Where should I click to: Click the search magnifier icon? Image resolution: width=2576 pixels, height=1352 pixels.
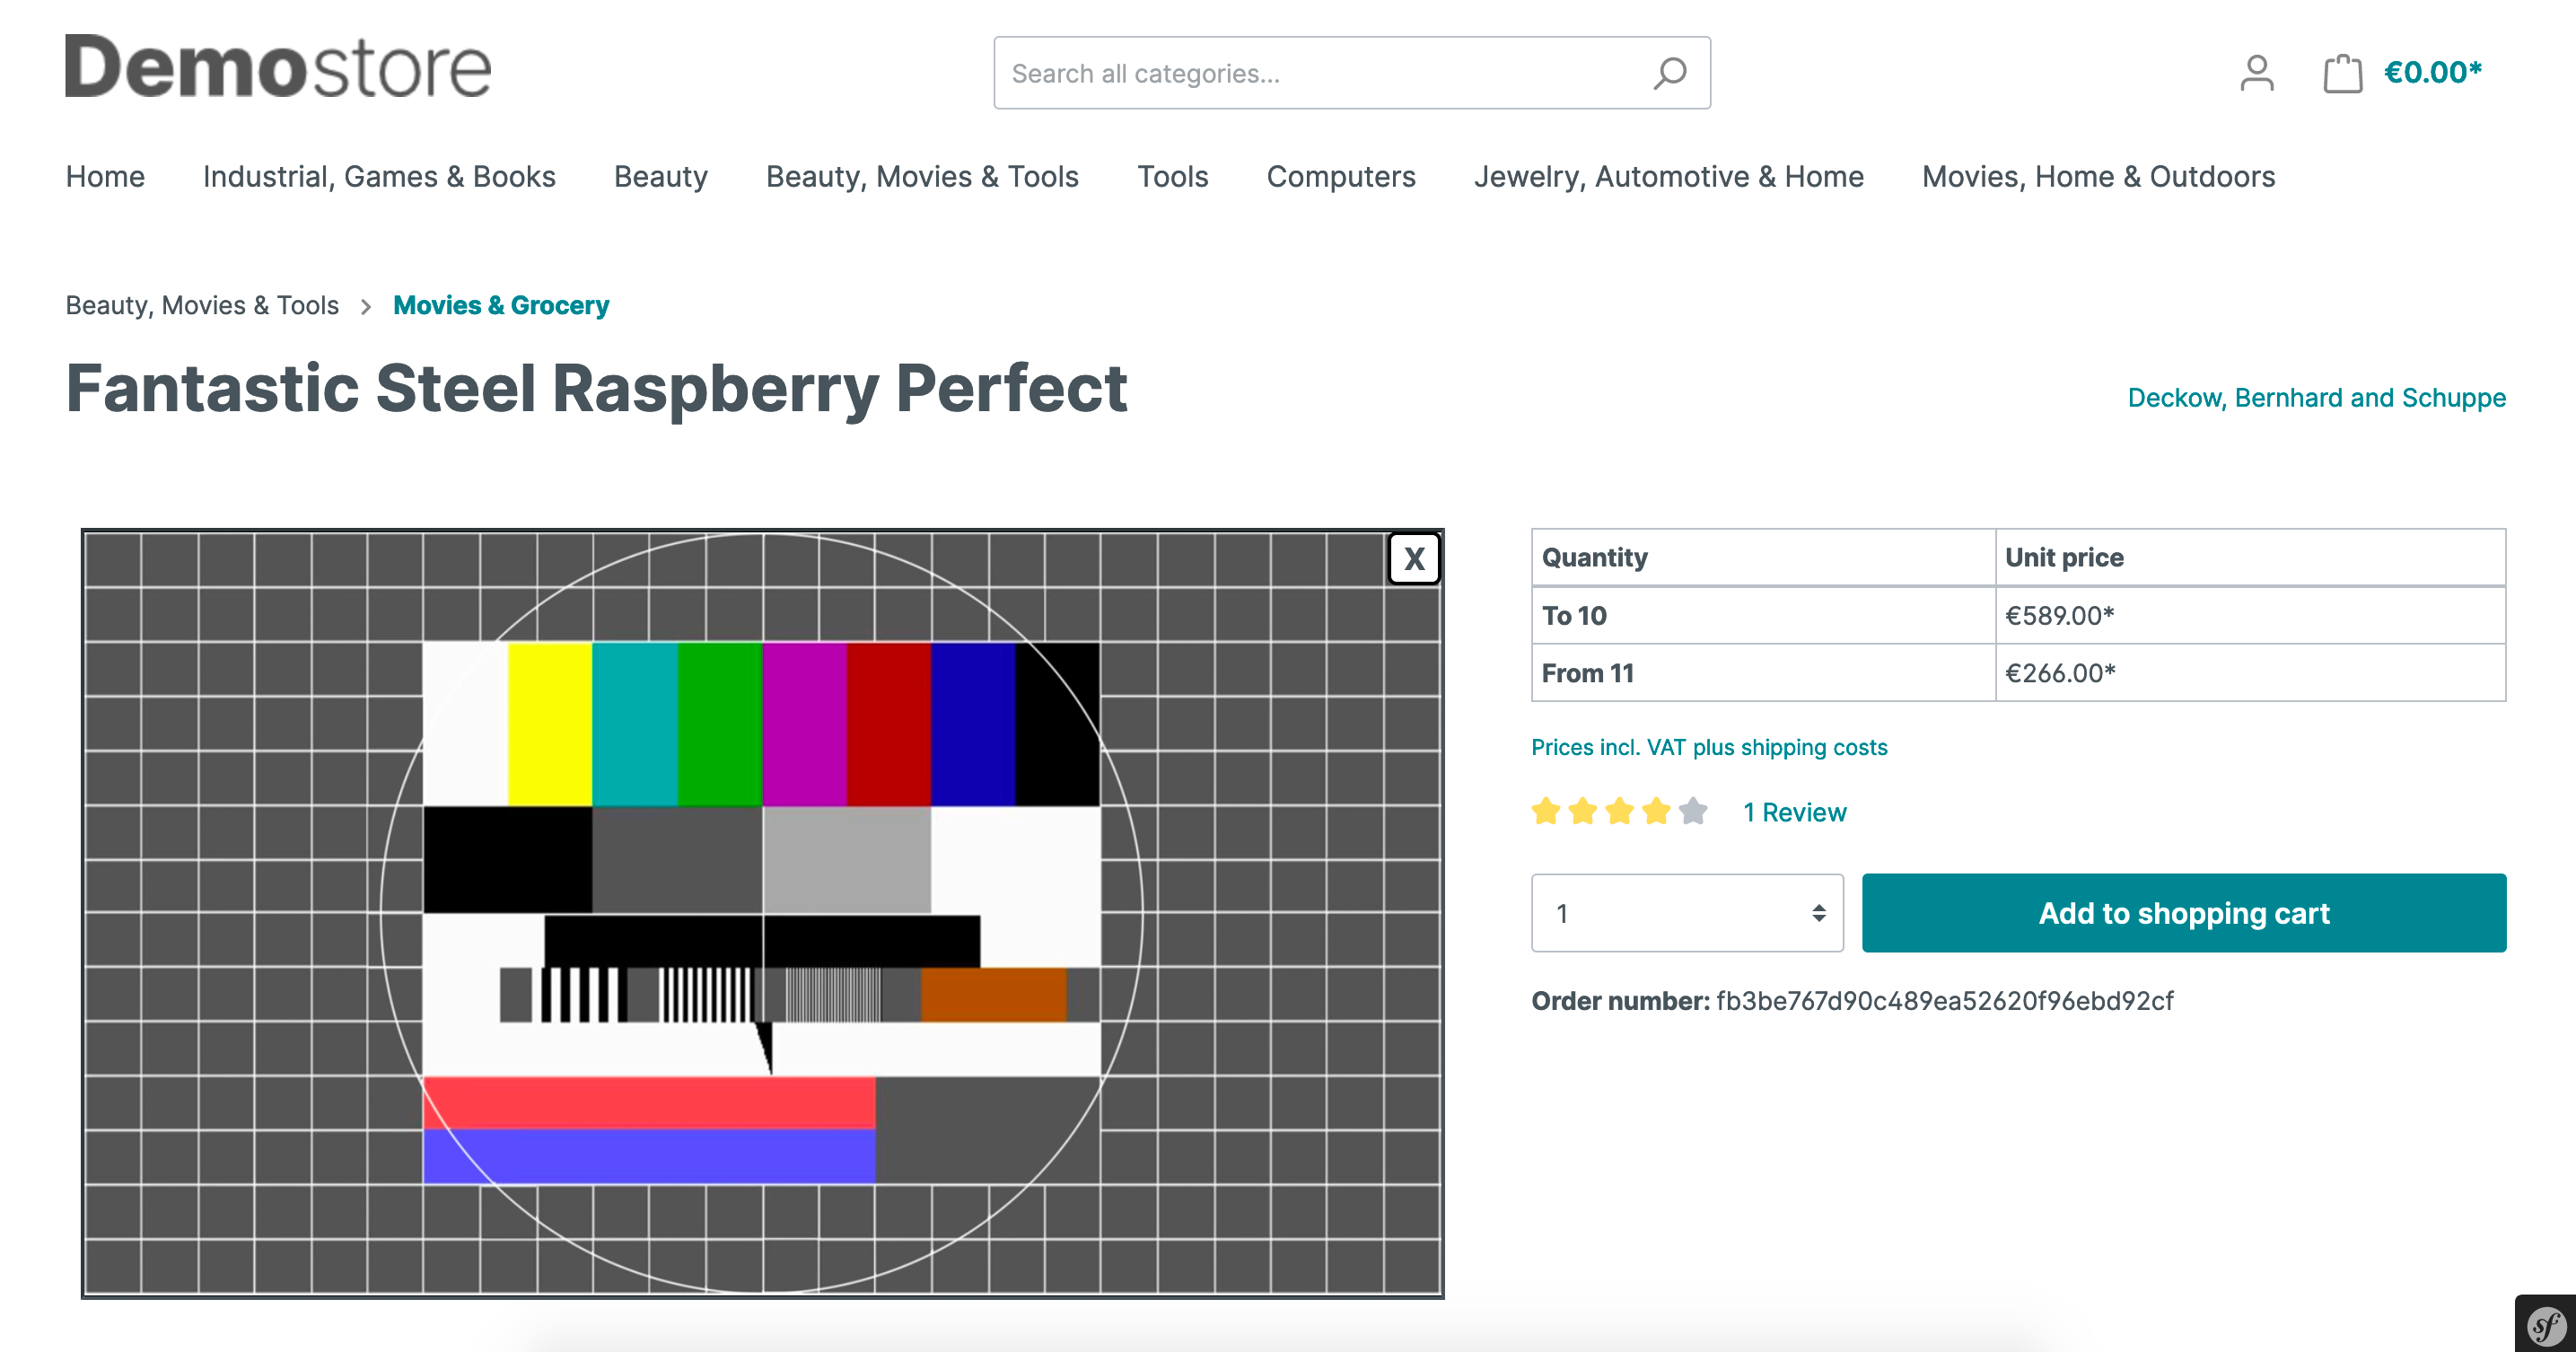[1669, 73]
